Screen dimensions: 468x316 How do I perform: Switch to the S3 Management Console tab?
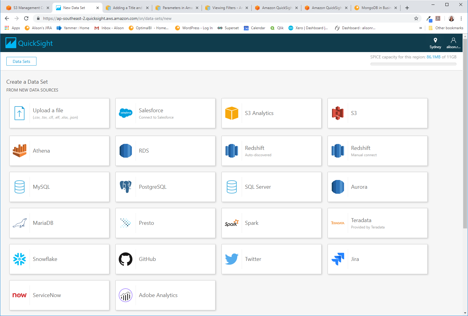click(27, 8)
